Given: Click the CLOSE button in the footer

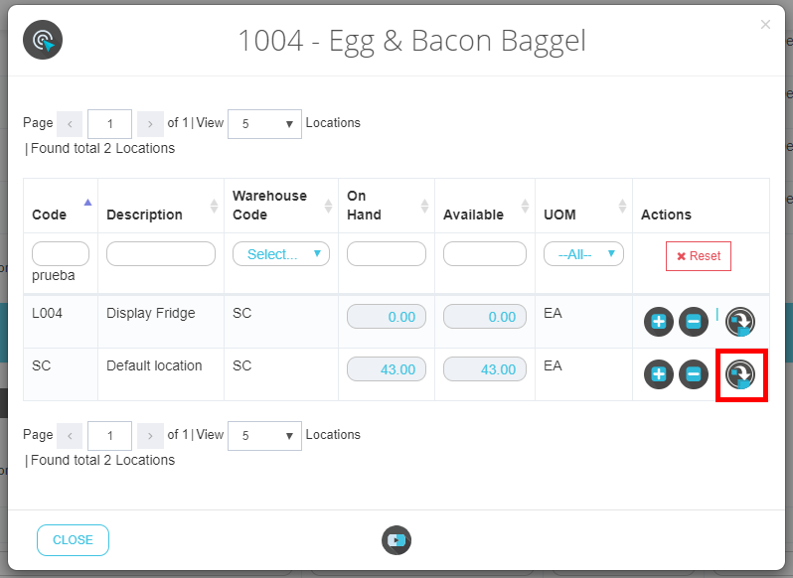Looking at the screenshot, I should (73, 540).
